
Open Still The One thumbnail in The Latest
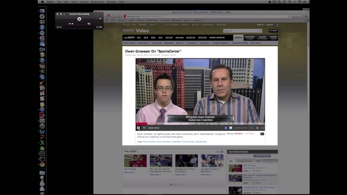135,161
